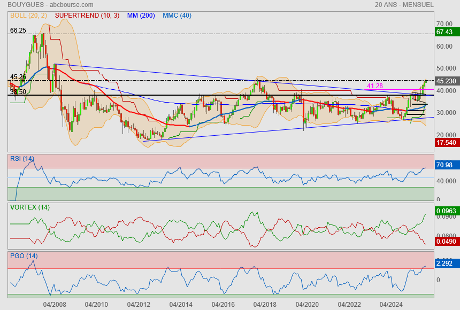
Task: Click the red Vortex value 0.0490
Action: click(446, 242)
